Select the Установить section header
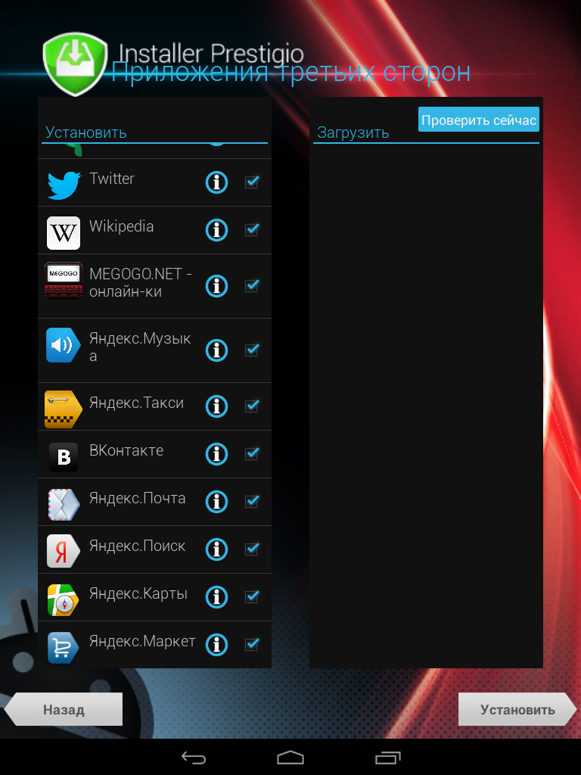 pos(85,132)
